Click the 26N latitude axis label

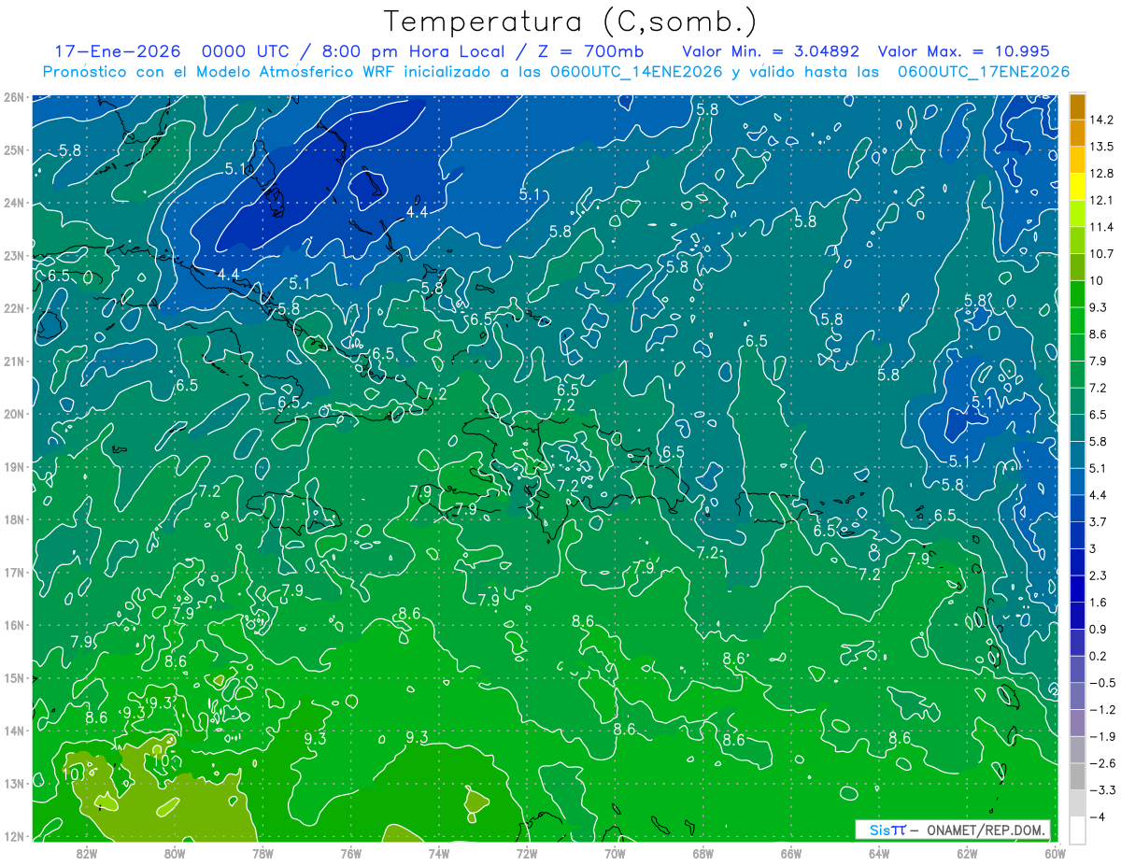14,97
